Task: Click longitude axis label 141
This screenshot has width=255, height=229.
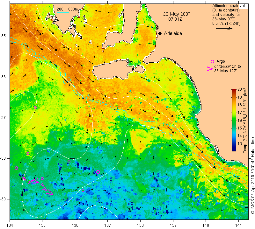Action: [x=238, y=225]
